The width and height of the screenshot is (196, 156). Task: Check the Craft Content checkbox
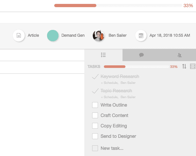[x=95, y=115]
